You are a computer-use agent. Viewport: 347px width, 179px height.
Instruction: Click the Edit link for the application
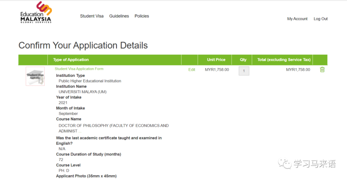(x=192, y=70)
